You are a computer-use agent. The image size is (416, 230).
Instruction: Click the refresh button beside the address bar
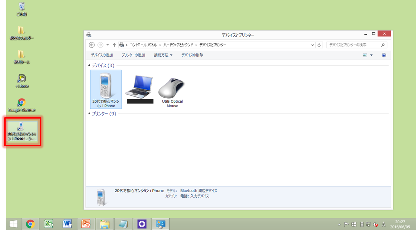click(319, 45)
